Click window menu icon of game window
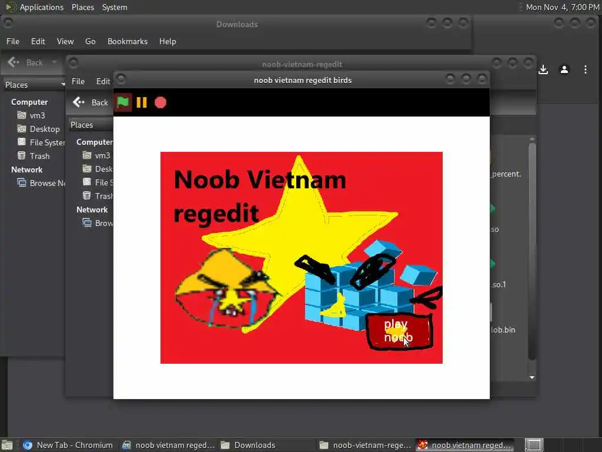The image size is (602, 452). coord(121,79)
